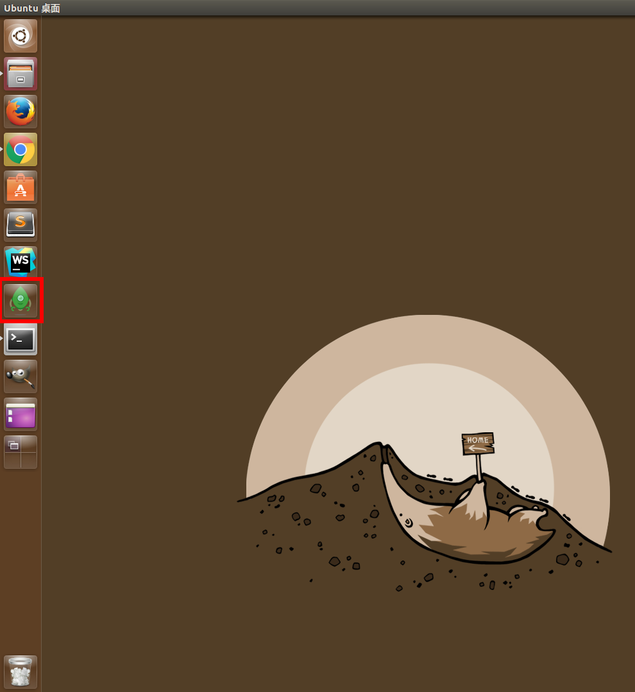
Task: Open the Terminal application
Action: point(21,339)
